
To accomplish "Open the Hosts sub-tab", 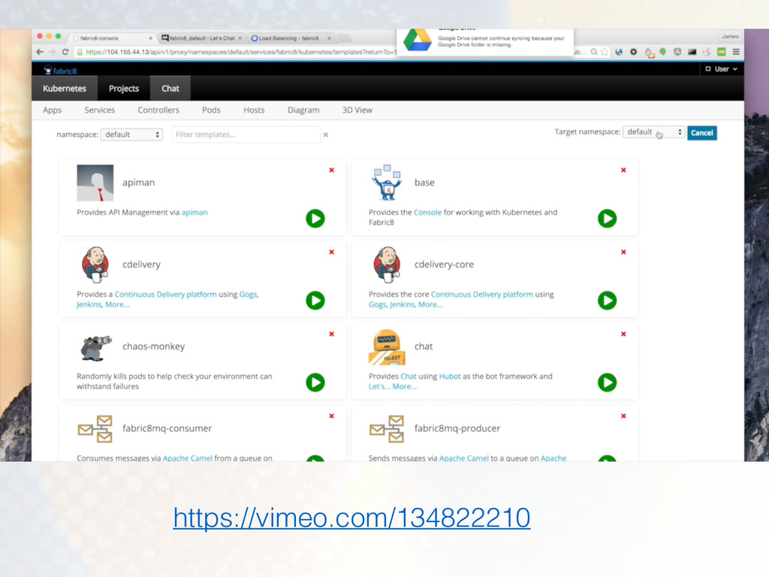I will (x=254, y=110).
